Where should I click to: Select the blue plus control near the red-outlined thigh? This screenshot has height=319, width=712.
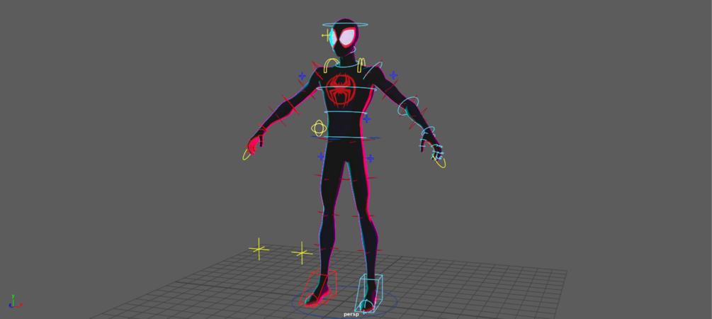coord(321,157)
